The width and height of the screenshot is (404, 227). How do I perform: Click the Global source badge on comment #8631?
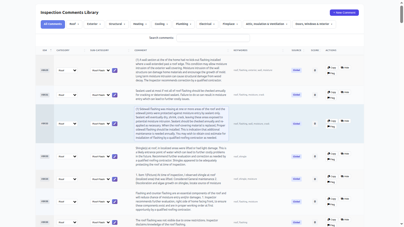296,95
